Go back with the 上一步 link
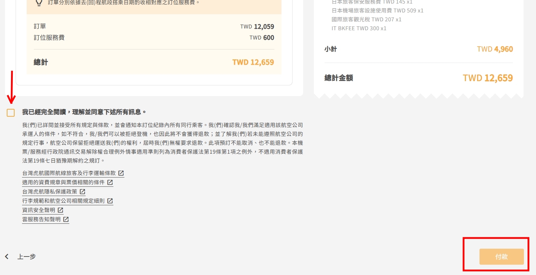 click(x=27, y=257)
